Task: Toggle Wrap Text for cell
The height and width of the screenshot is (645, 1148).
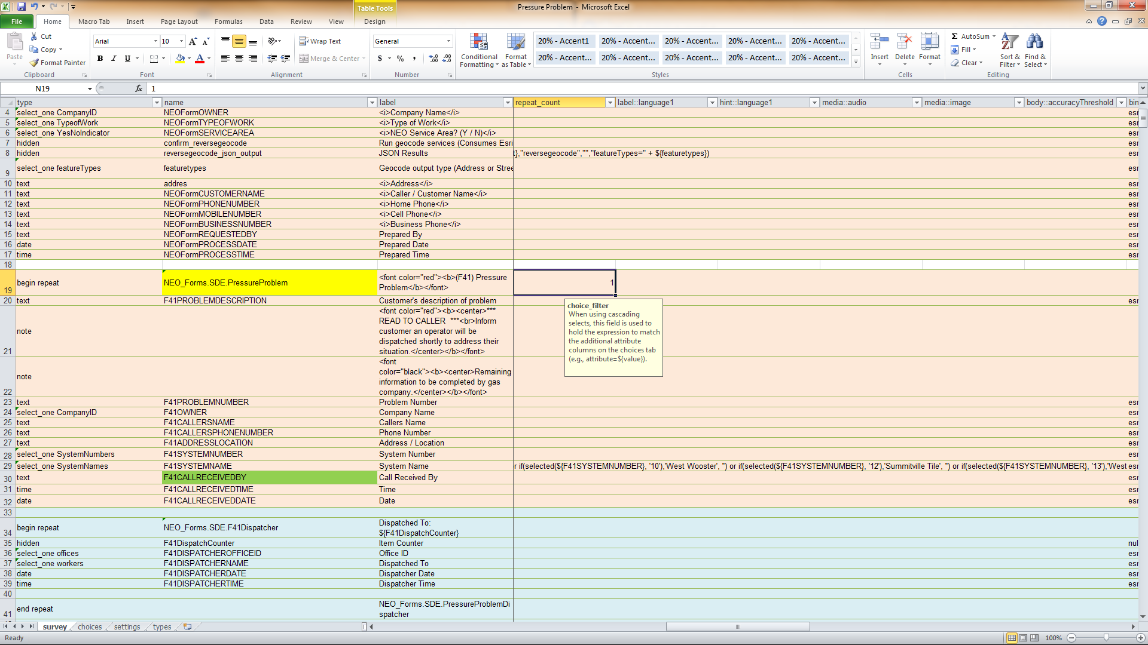Action: coord(320,41)
